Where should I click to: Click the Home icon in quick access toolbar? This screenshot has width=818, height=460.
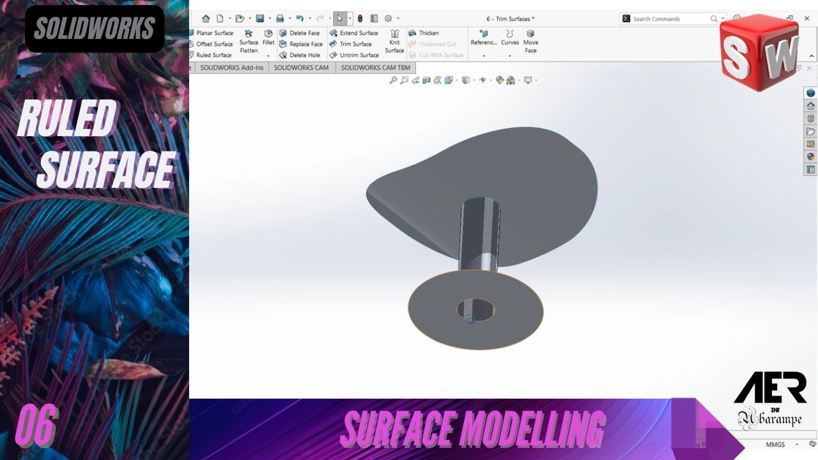click(x=206, y=19)
